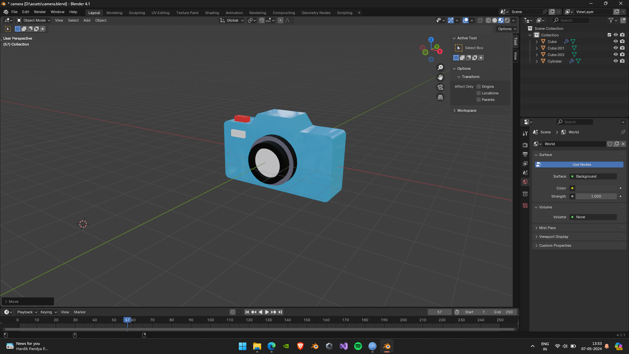This screenshot has height=354, width=629.
Task: Click the pan hand viewport icon
Action: [x=440, y=77]
